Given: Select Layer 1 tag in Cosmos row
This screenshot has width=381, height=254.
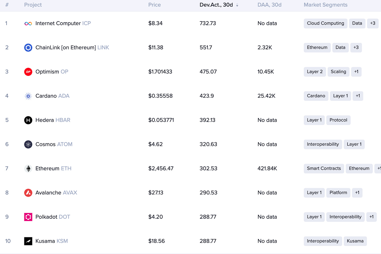Looking at the screenshot, I should (x=354, y=144).
